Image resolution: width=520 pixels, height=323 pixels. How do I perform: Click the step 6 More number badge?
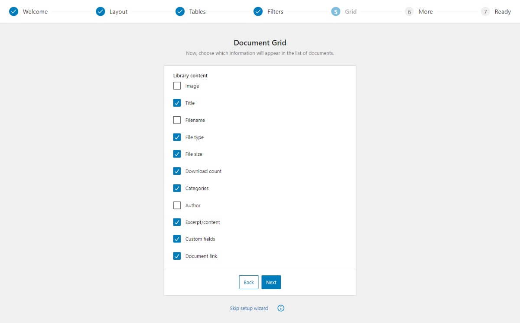pyautogui.click(x=409, y=12)
